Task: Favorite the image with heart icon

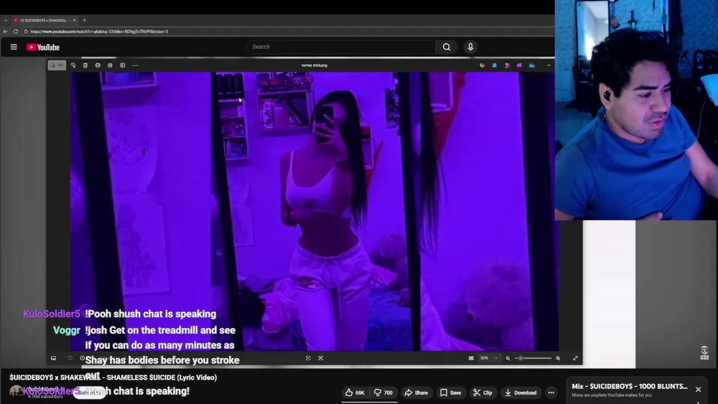Action: click(x=70, y=358)
